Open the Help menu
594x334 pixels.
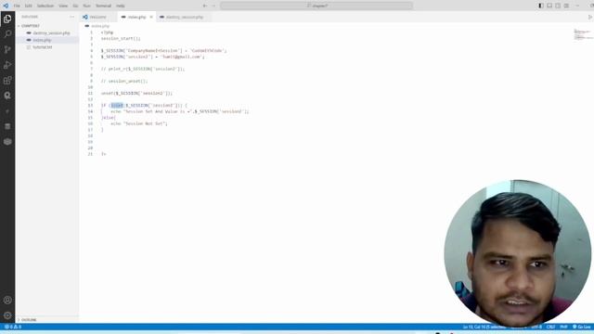coord(121,6)
